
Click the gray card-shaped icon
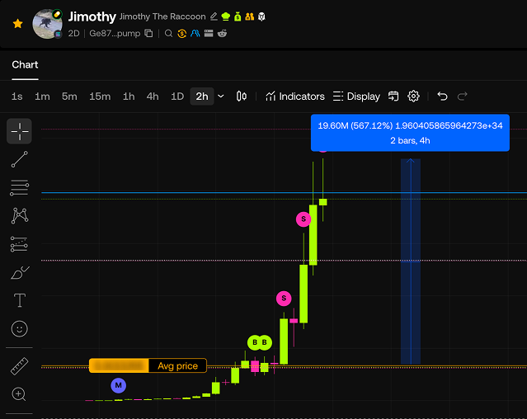coord(209,33)
